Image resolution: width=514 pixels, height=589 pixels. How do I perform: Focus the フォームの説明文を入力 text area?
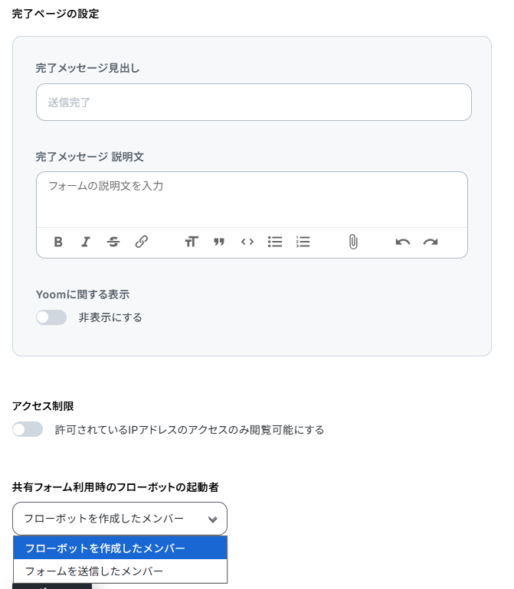coord(252,199)
